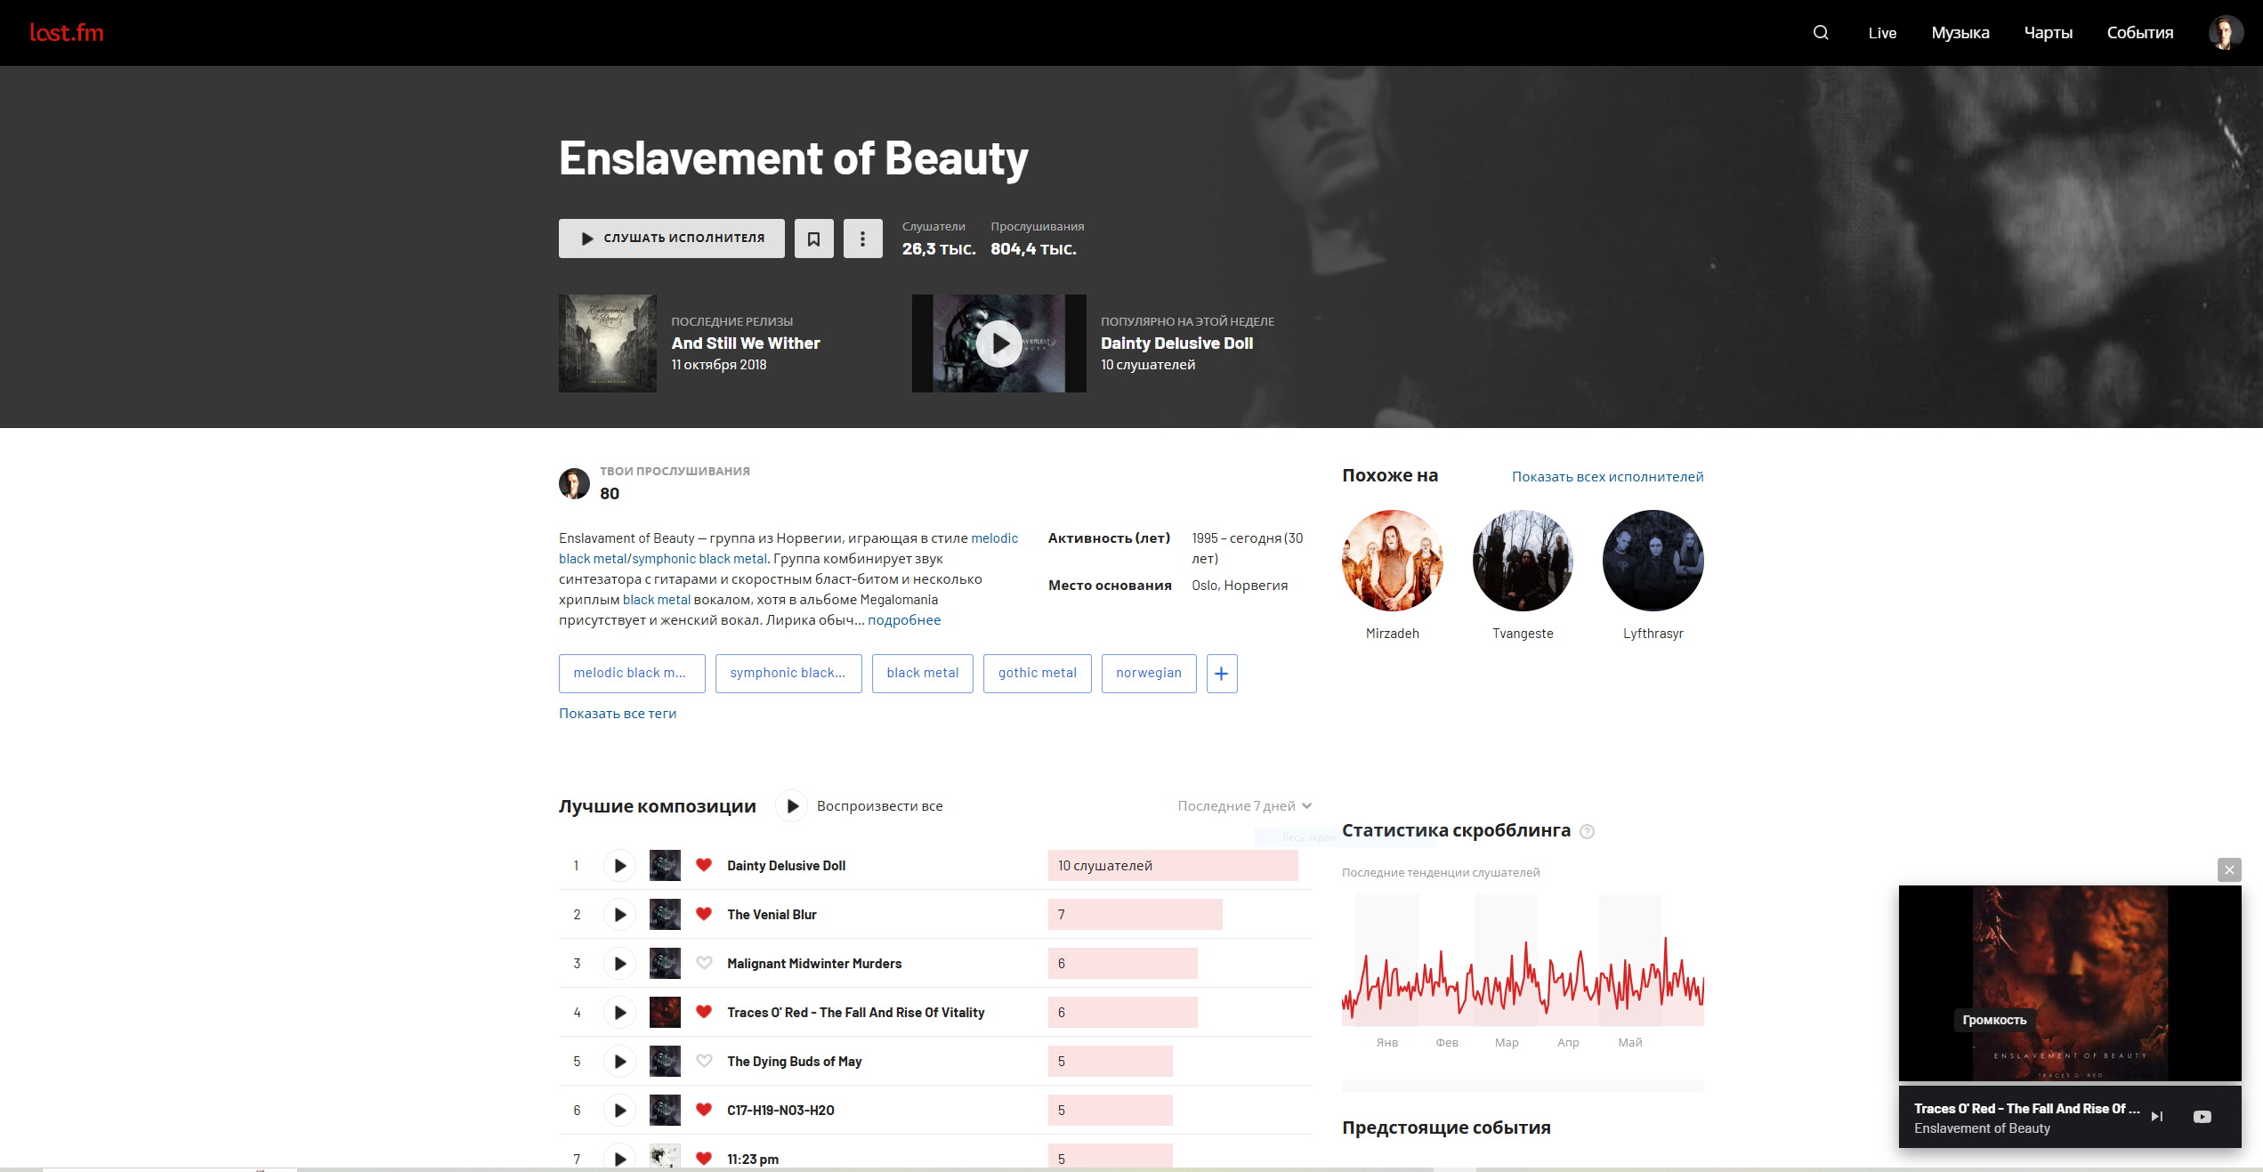Play track Traces O' Red
This screenshot has height=1172, width=2263.
[619, 1013]
